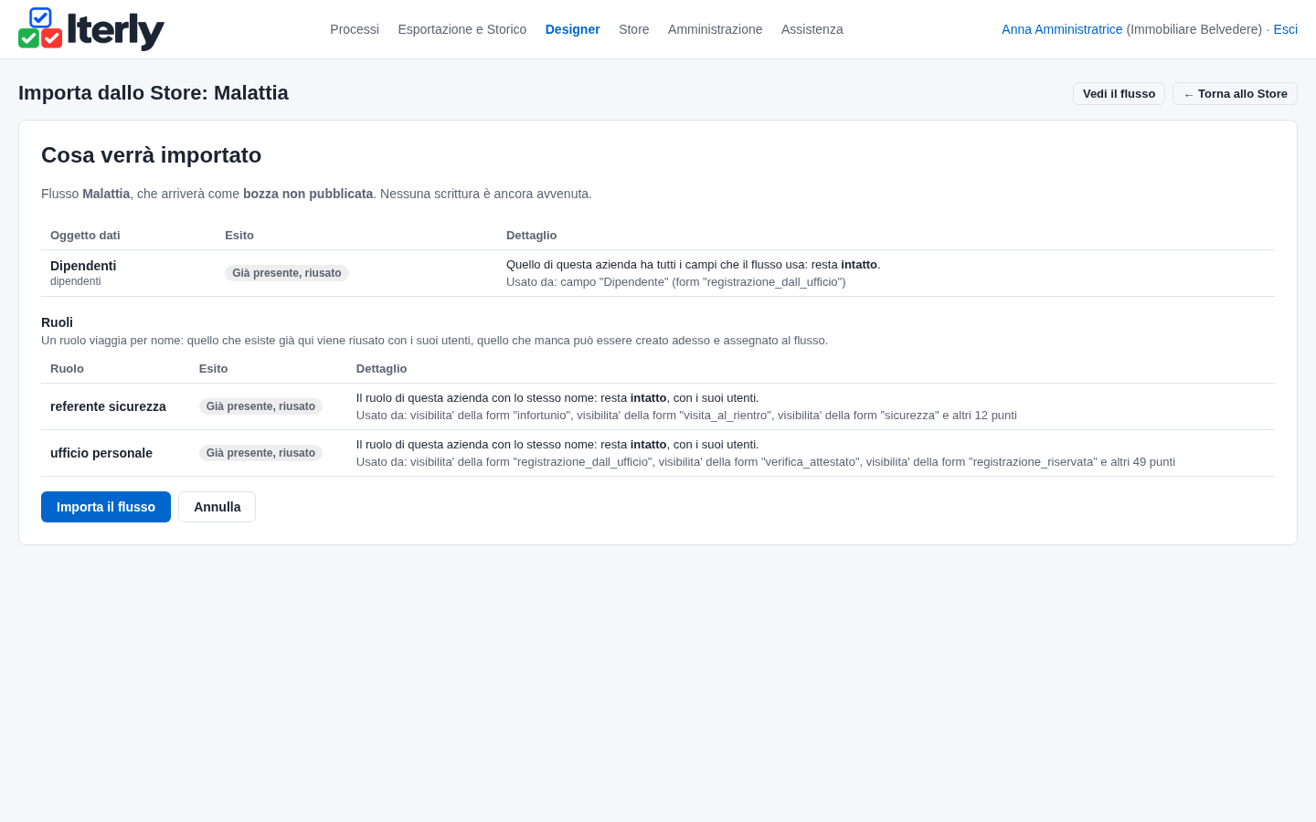Viewport: 1316px width, 822px height.
Task: Open the Processi menu item
Action: 355,29
